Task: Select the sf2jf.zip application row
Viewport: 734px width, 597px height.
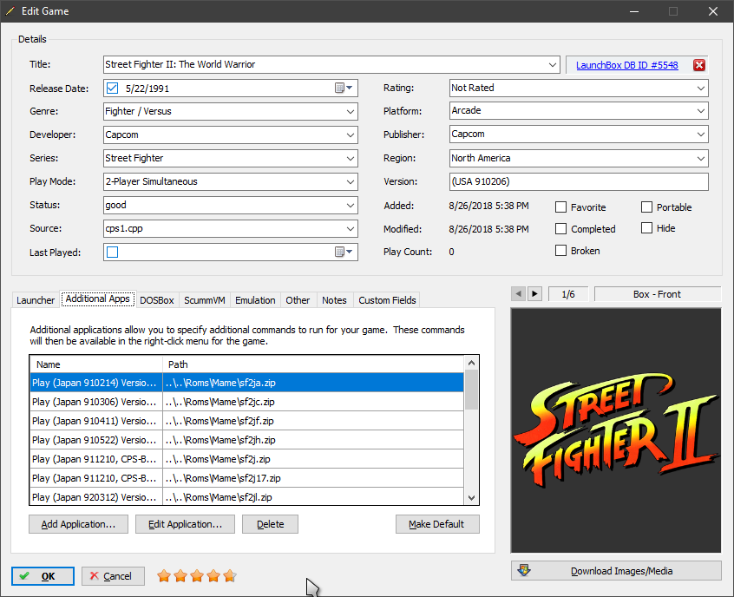Action: 246,421
